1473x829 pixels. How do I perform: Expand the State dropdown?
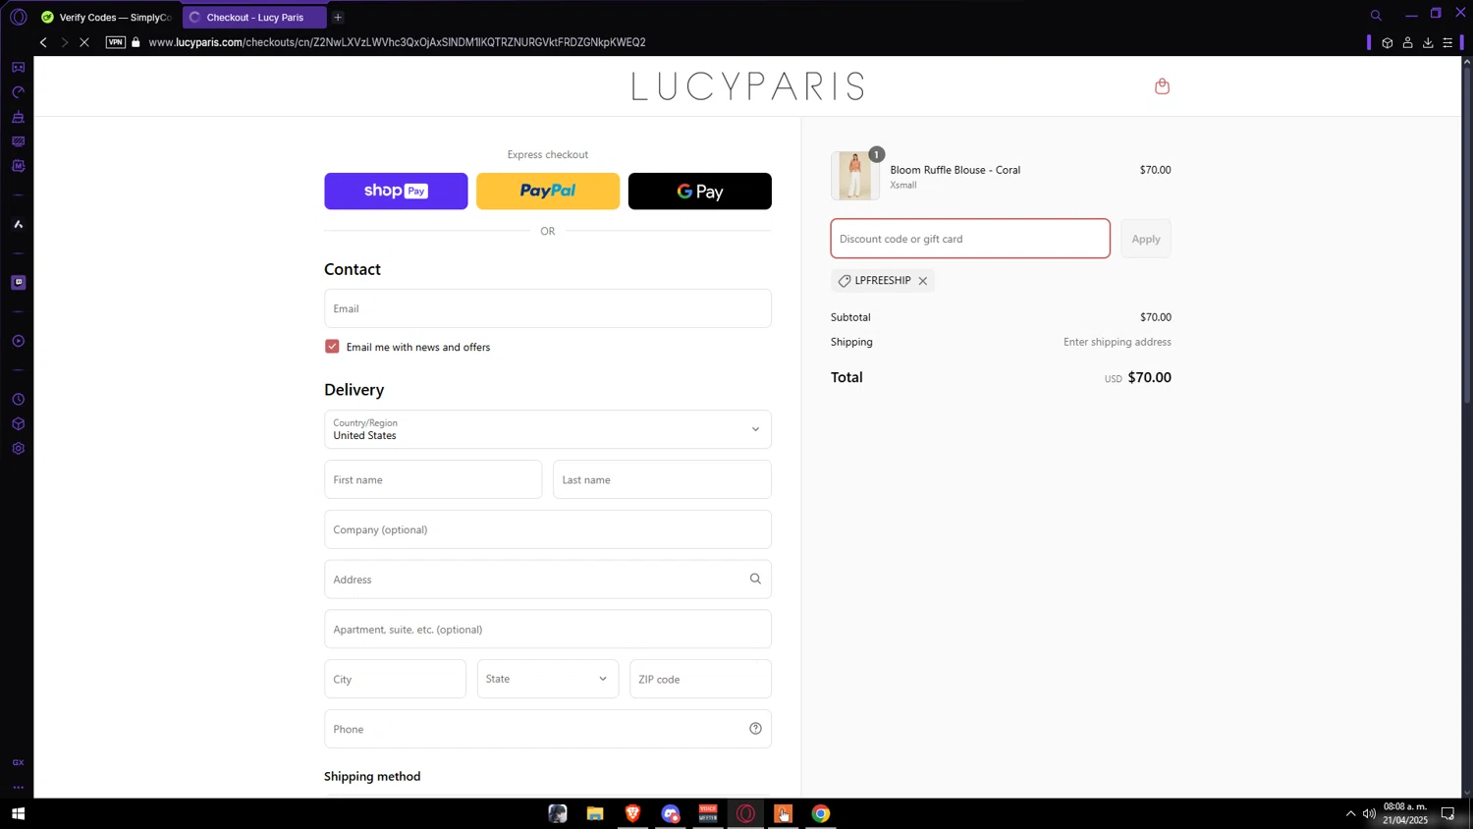pos(548,679)
